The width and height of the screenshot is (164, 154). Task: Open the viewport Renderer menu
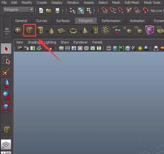[80, 42]
